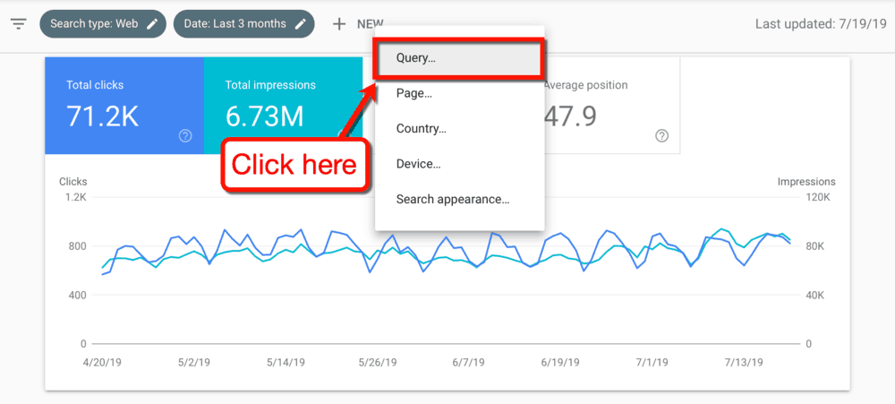
Task: Click the 6/19/19 date on chart axis
Action: 560,362
